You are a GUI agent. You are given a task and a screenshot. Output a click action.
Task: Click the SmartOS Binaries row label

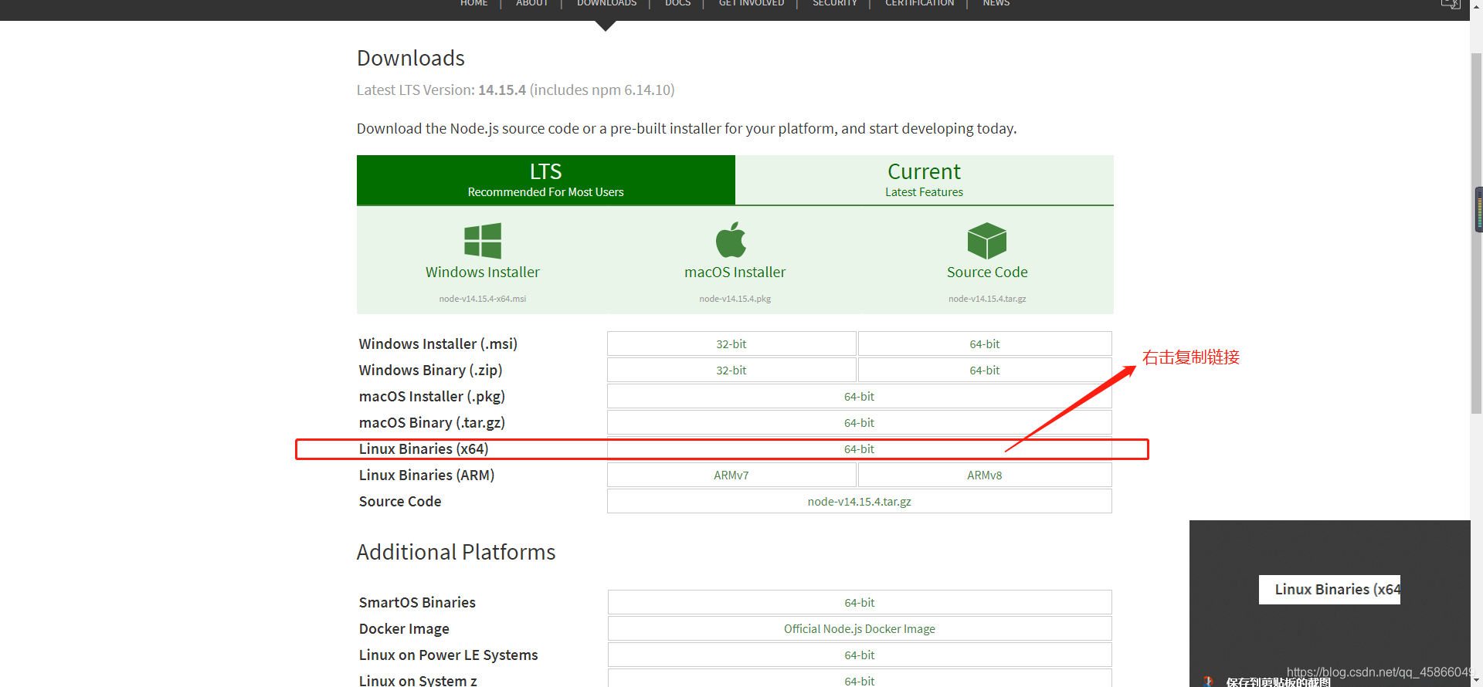[417, 603]
